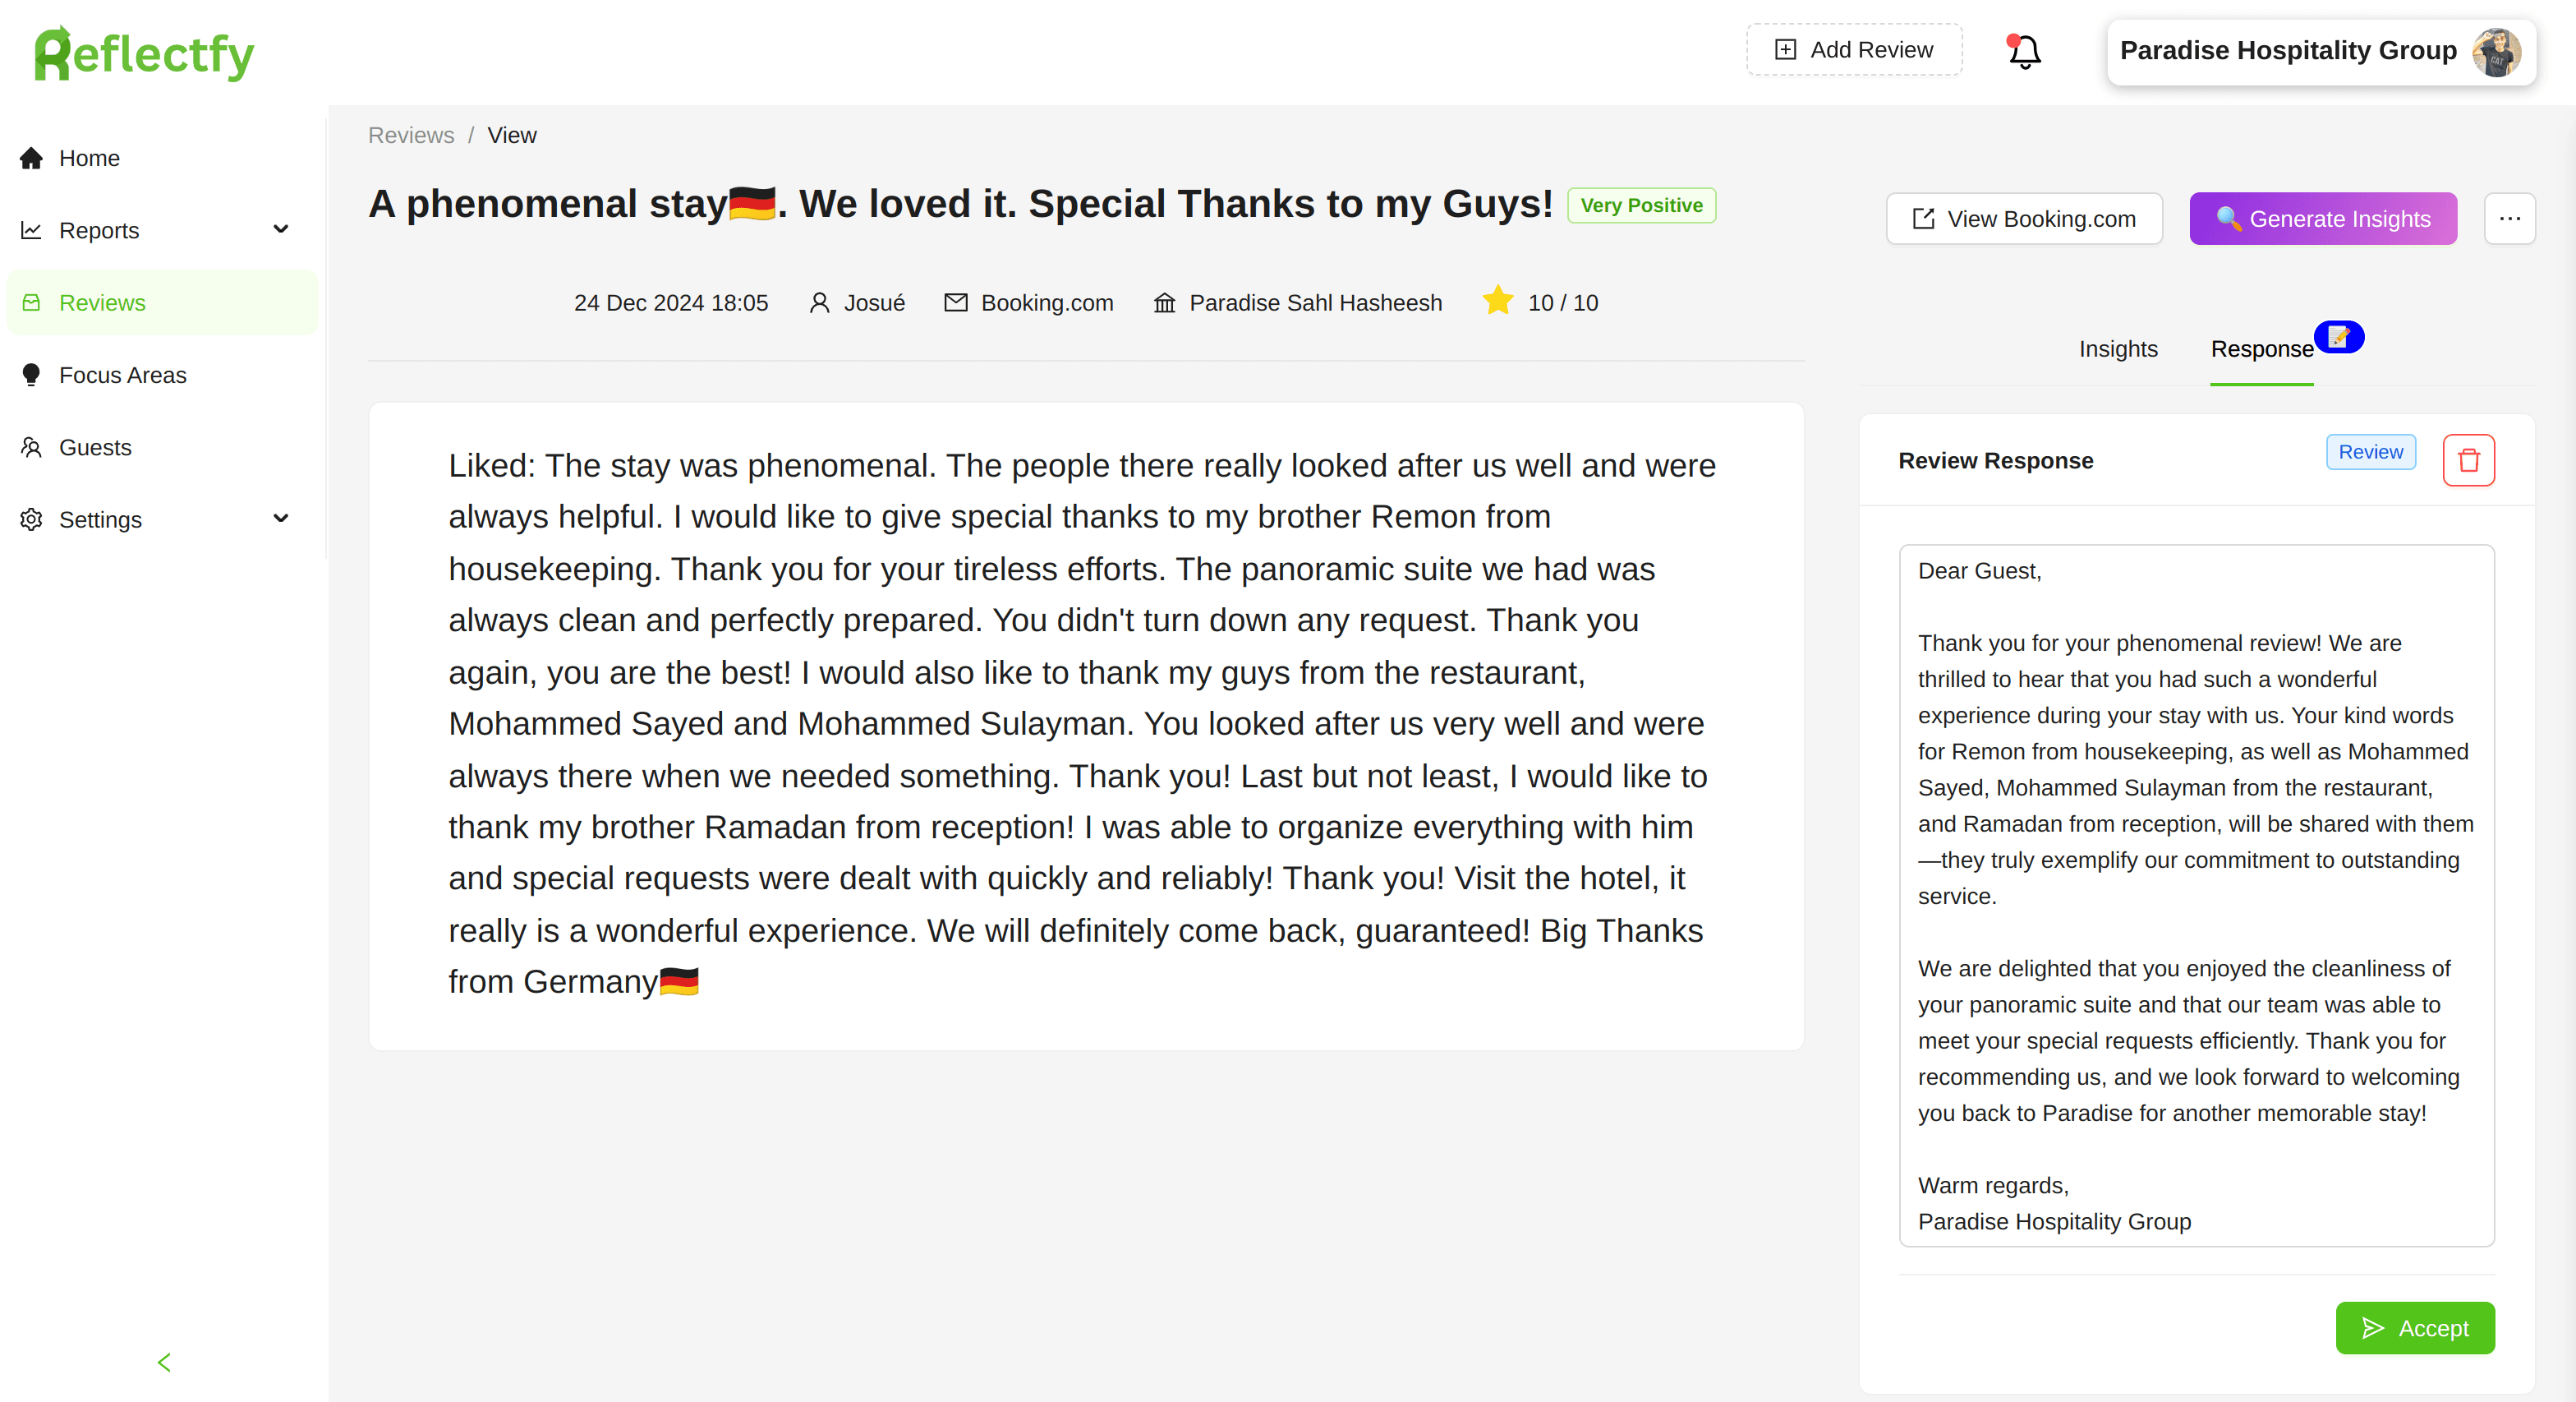Open the three-dots more options menu
Image resolution: width=2576 pixels, height=1402 pixels.
(2509, 218)
